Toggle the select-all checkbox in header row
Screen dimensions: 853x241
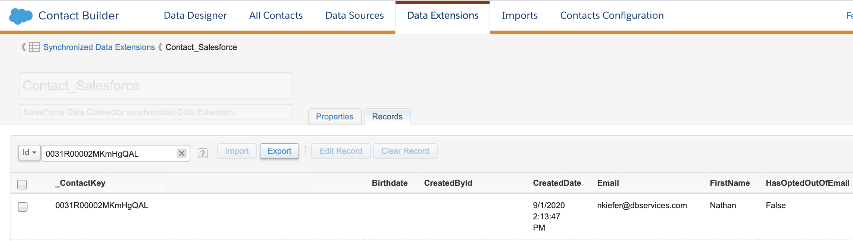(x=22, y=184)
